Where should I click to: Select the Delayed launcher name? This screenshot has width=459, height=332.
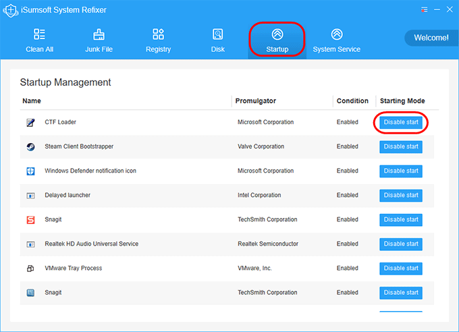tap(67, 195)
